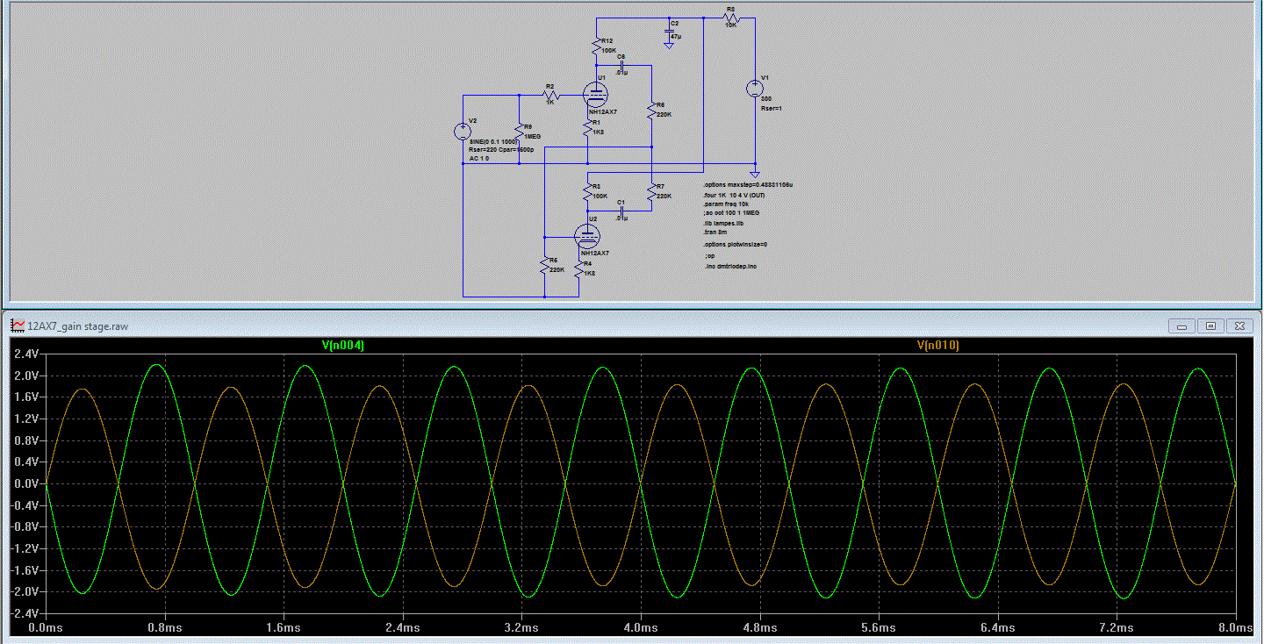Select cathode resistor R4 under U2
The image size is (1264, 644).
point(578,271)
